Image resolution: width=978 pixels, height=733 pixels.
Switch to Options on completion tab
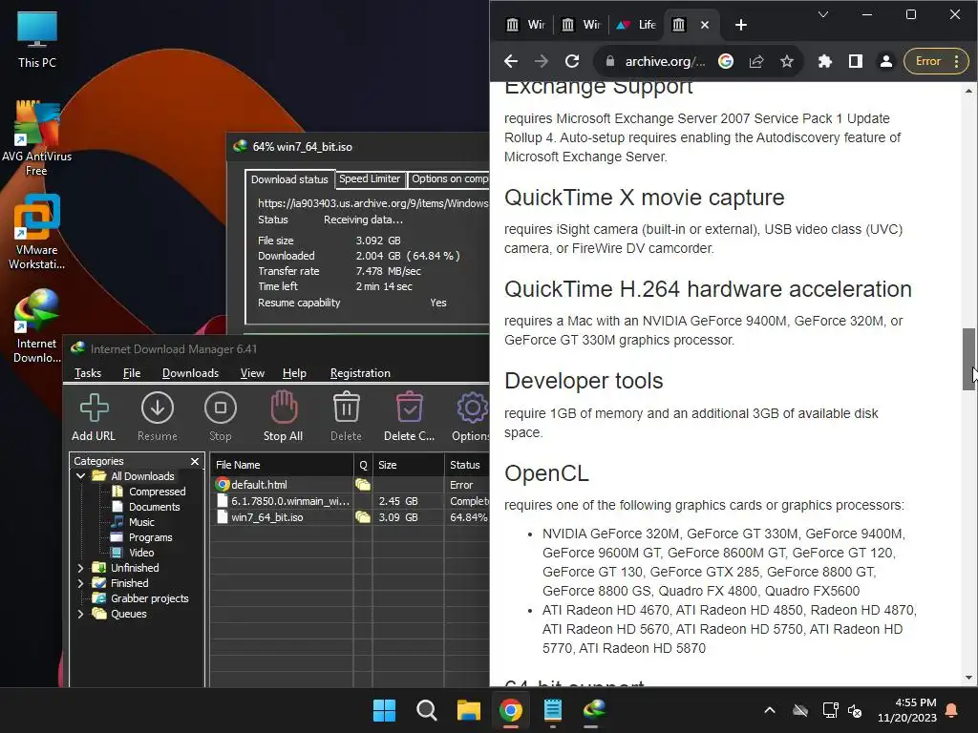[x=449, y=178]
